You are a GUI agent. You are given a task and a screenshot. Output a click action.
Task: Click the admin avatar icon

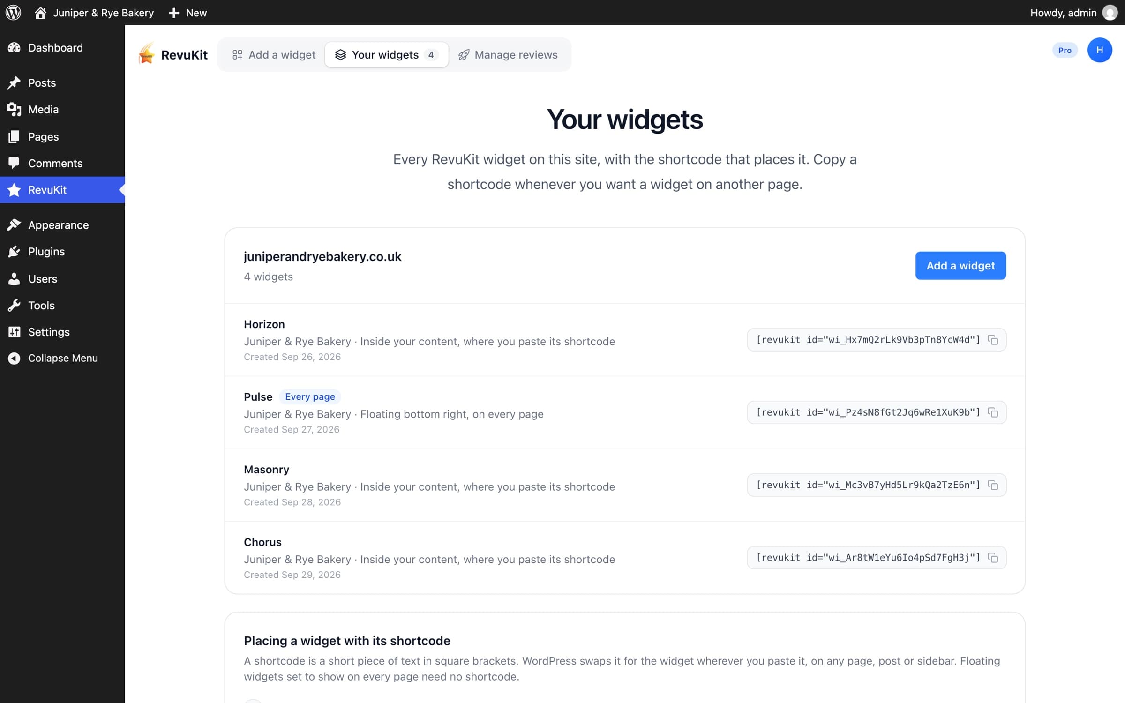tap(1110, 13)
